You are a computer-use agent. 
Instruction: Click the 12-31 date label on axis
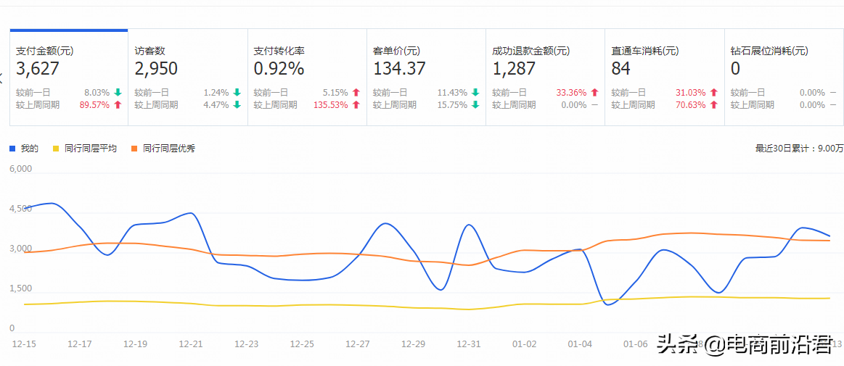coord(467,344)
